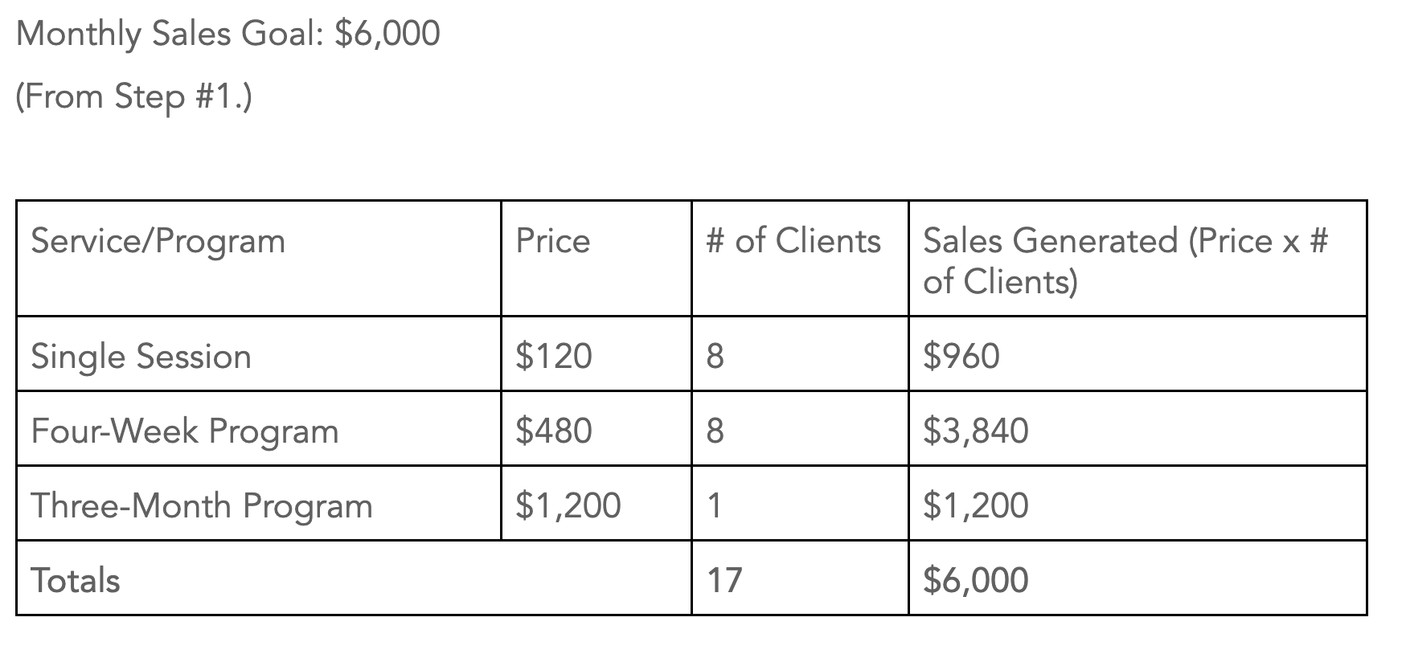
Task: Select the $960 sales cell
Action: click(1138, 354)
